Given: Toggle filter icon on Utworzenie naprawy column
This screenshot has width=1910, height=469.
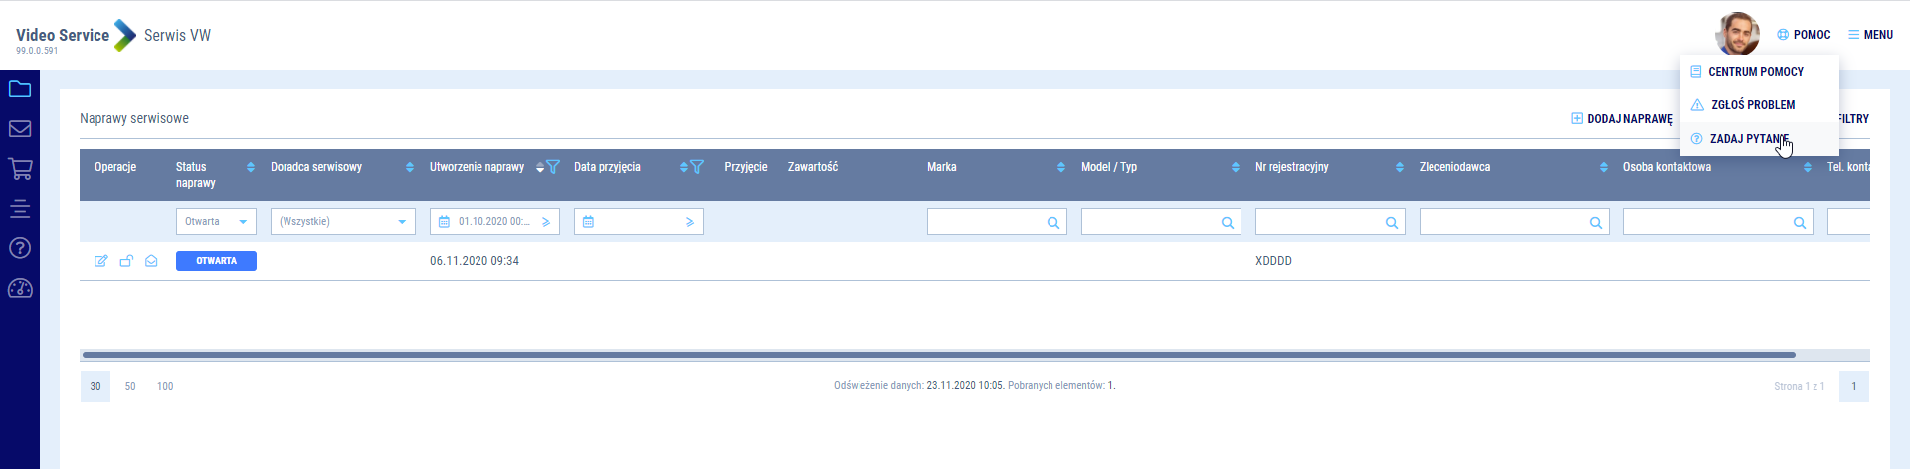Looking at the screenshot, I should click(554, 167).
